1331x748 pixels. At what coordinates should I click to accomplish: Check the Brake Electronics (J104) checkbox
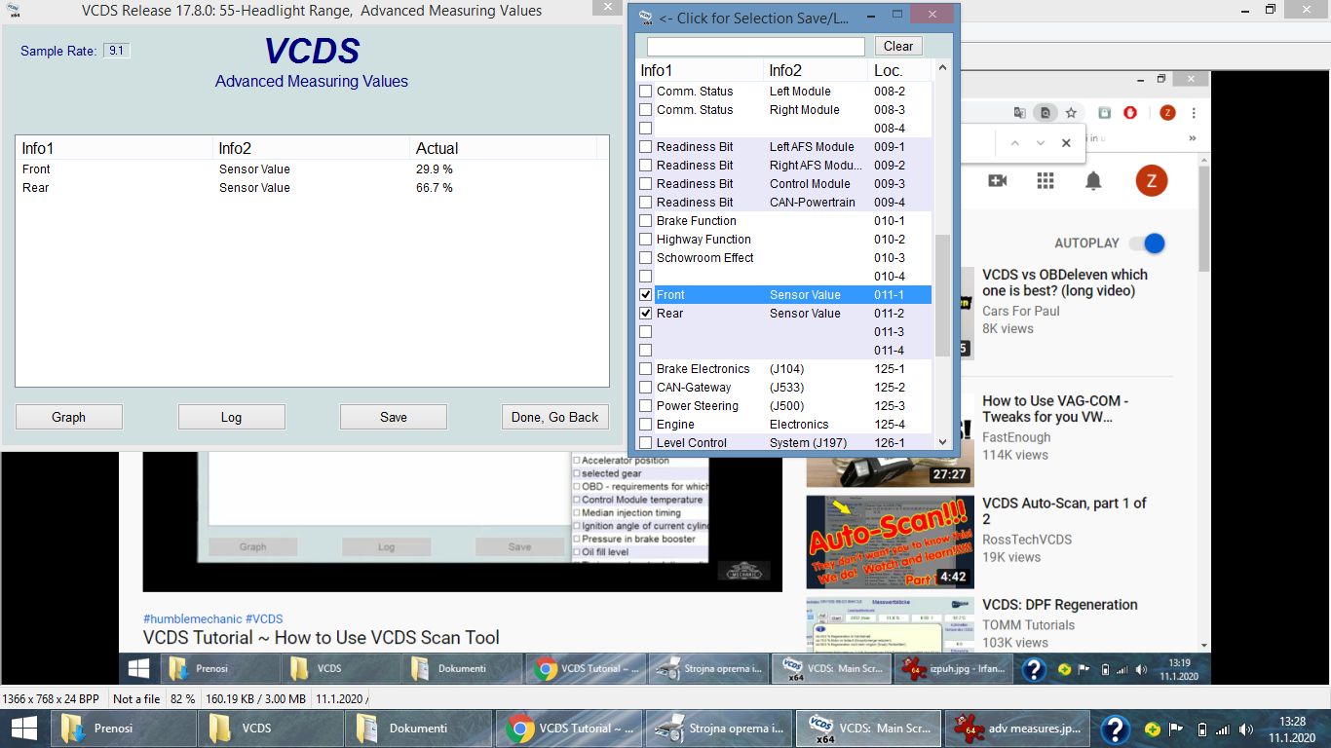coord(645,368)
